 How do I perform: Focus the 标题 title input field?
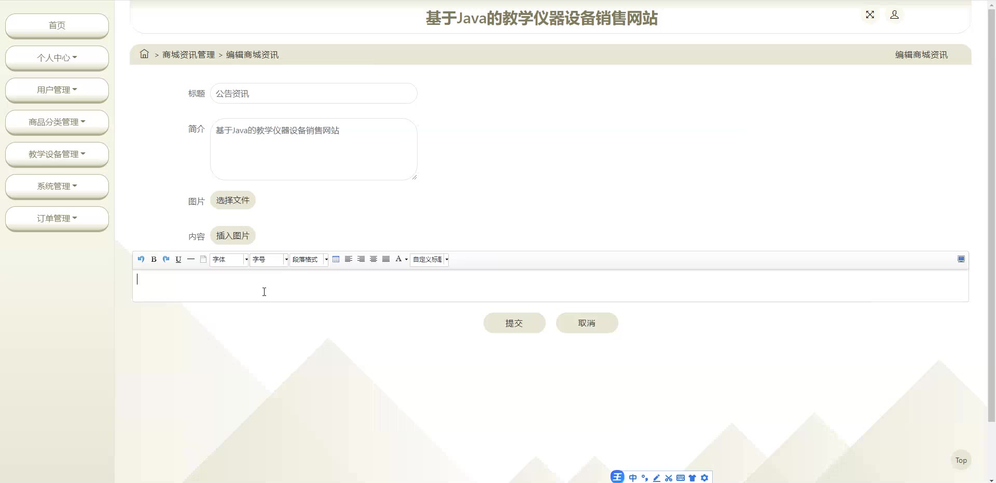[x=314, y=93]
